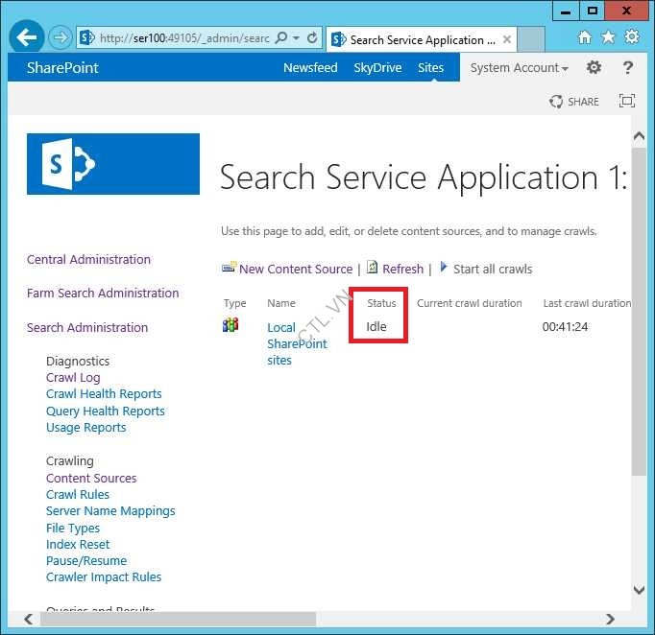Image resolution: width=655 pixels, height=635 pixels.
Task: Open the Crawl Log link
Action: pos(73,378)
